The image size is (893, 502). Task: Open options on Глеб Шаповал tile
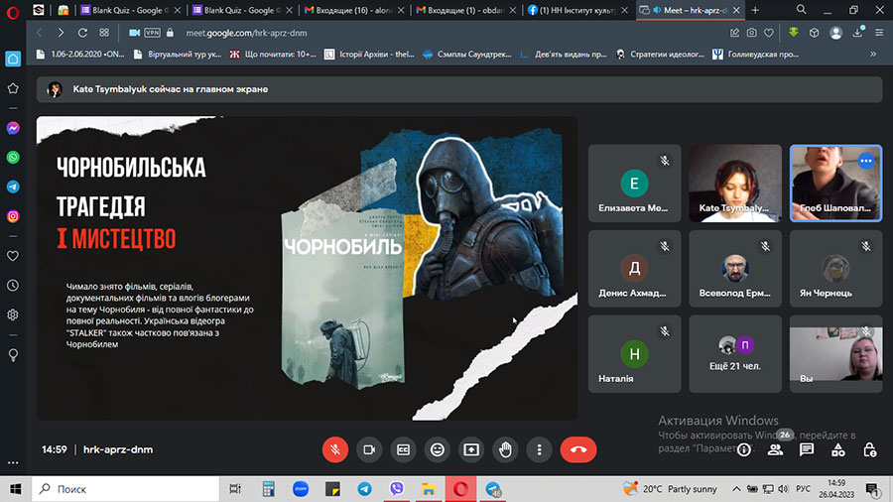point(865,161)
